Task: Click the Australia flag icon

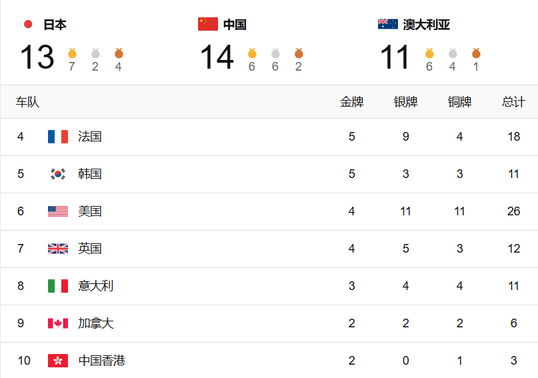Action: (x=388, y=25)
